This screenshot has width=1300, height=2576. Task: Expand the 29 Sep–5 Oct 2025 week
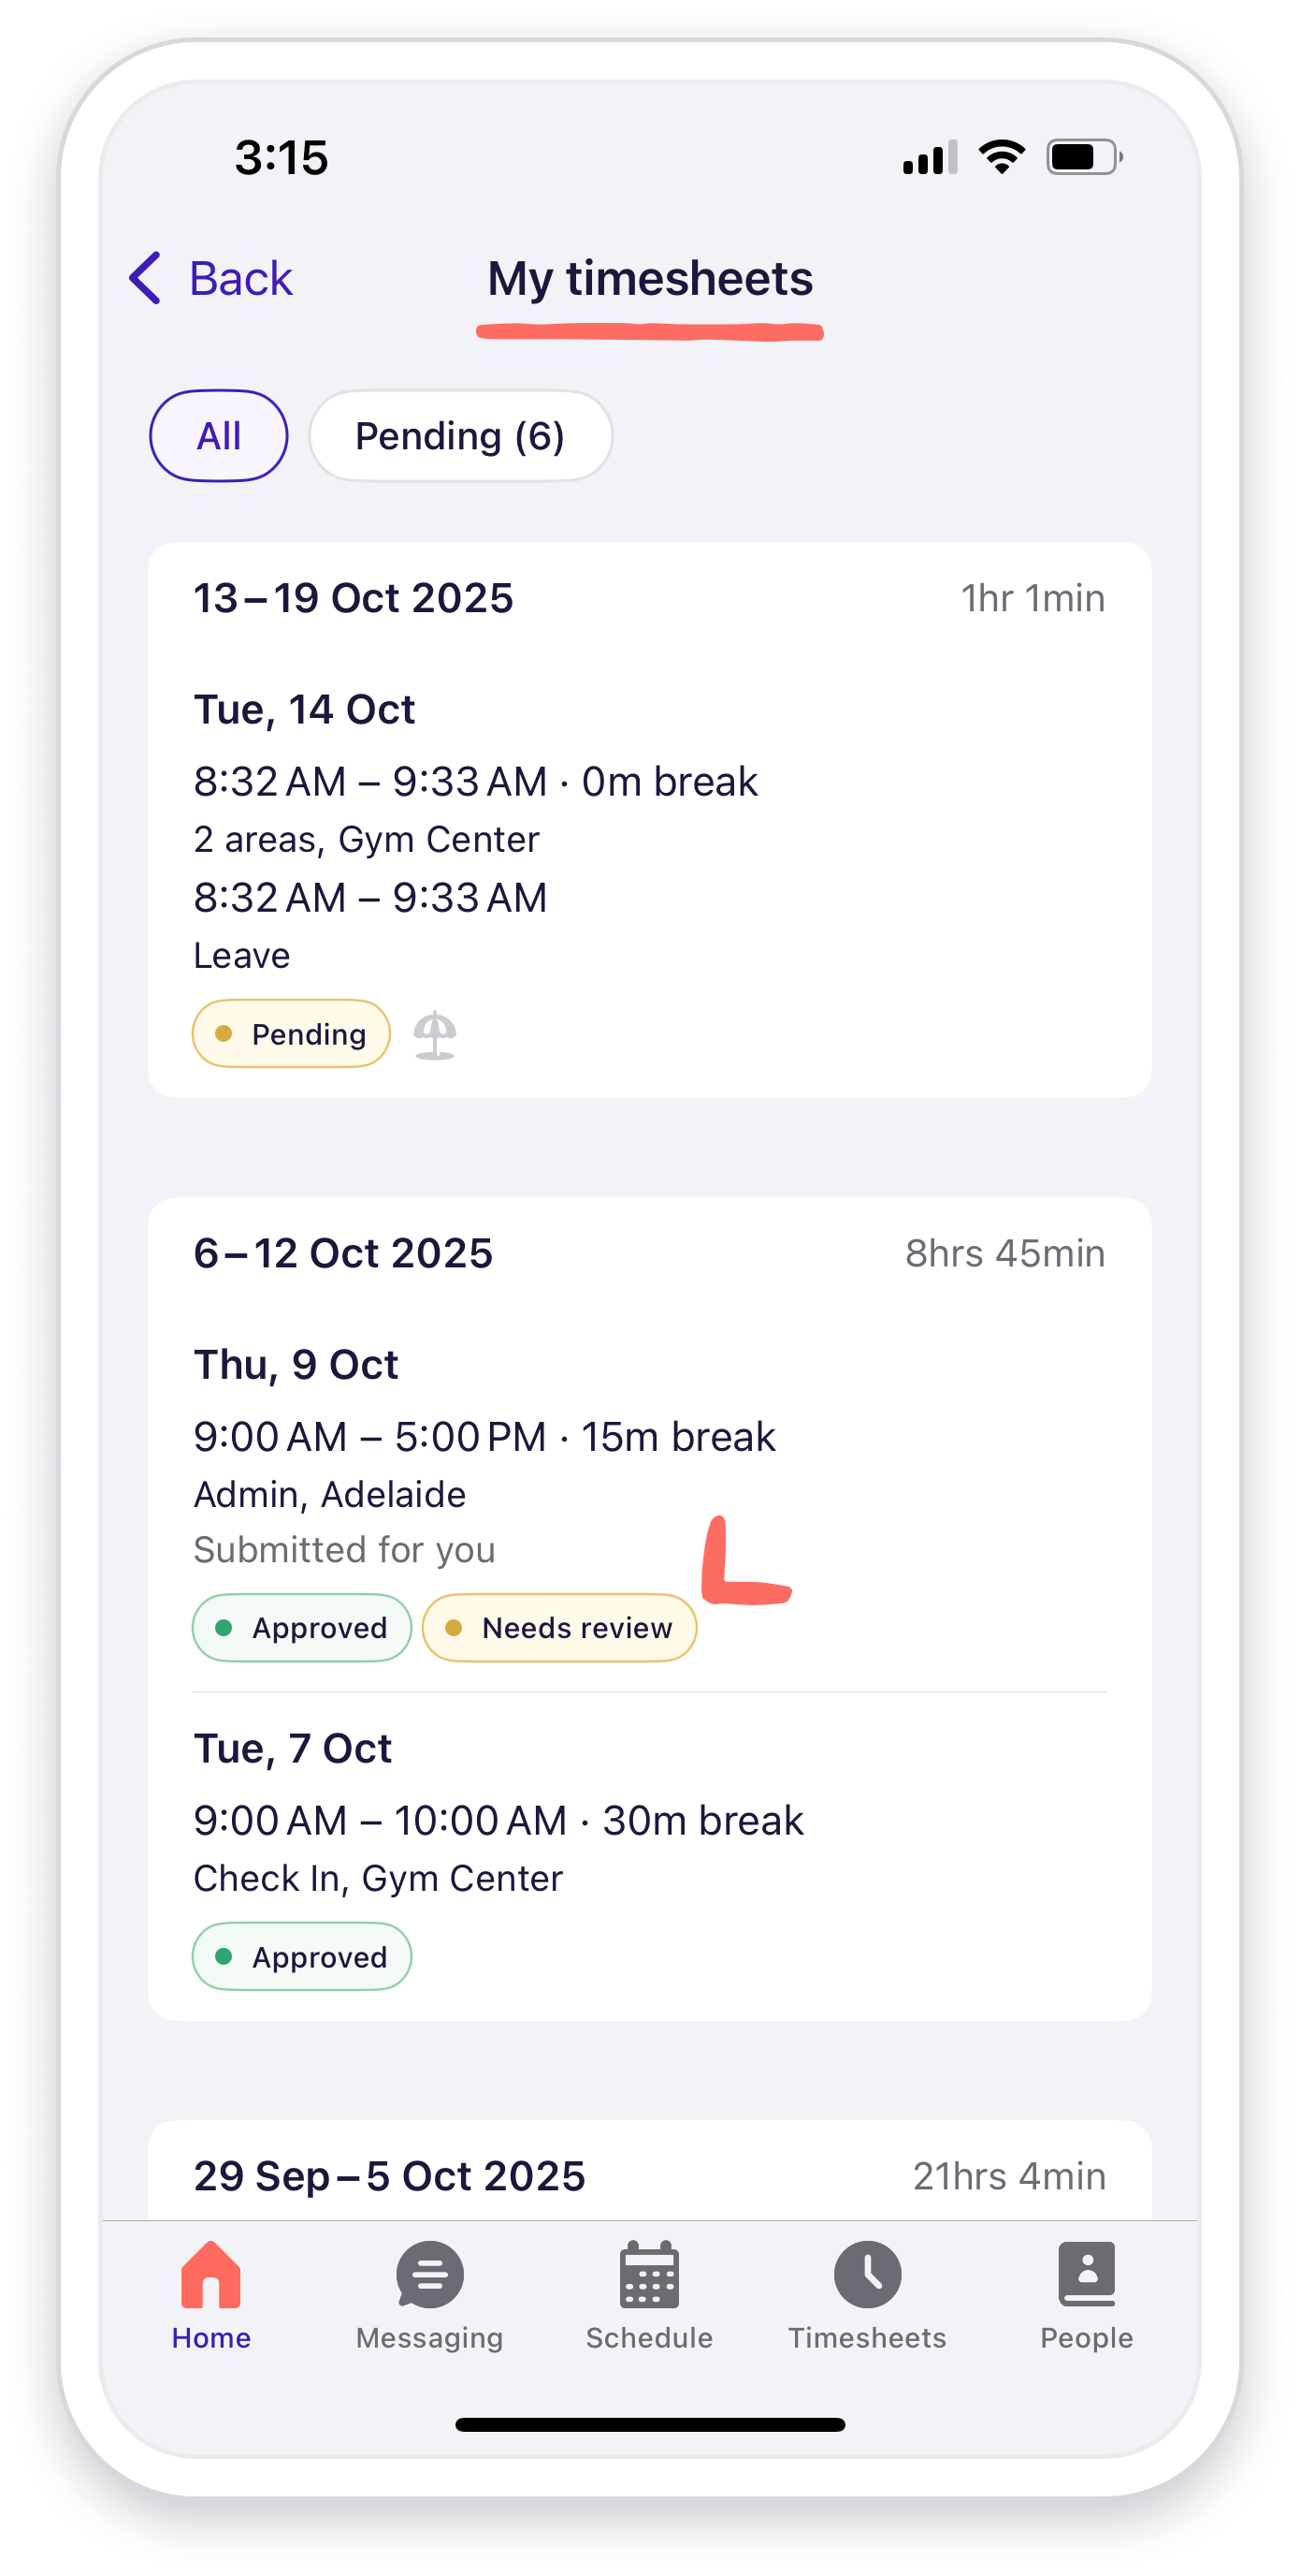[390, 2176]
